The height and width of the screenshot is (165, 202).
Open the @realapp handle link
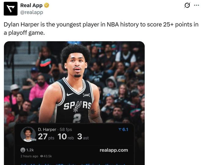(32, 12)
